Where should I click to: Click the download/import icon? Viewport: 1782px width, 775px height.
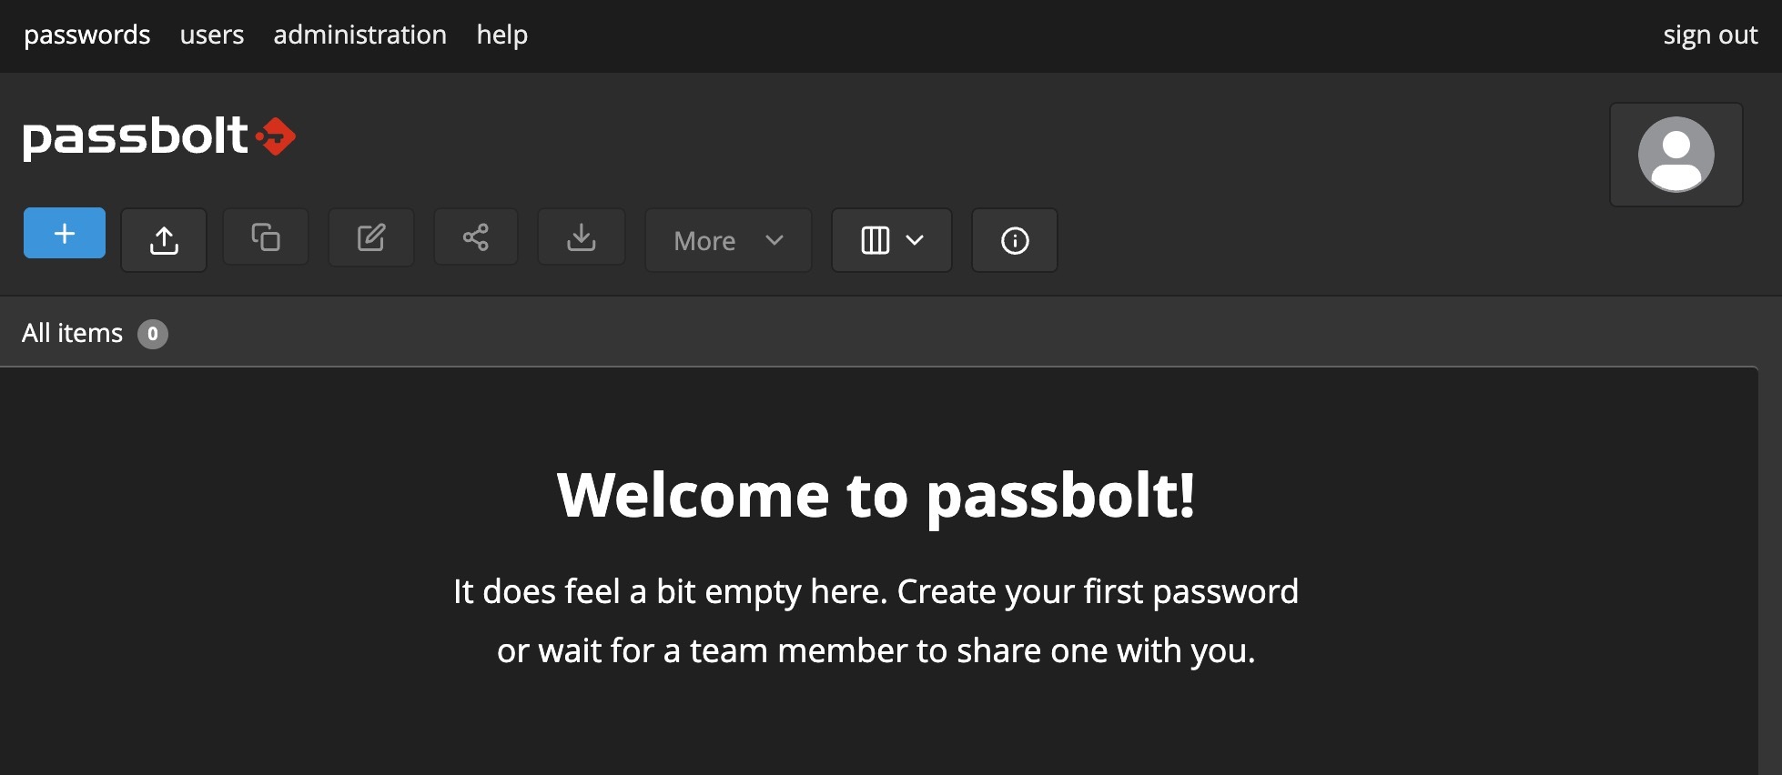tap(582, 238)
